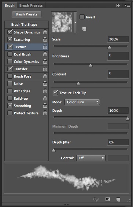Click the lock icon beside Noise
The image size is (133, 207).
(45, 83)
